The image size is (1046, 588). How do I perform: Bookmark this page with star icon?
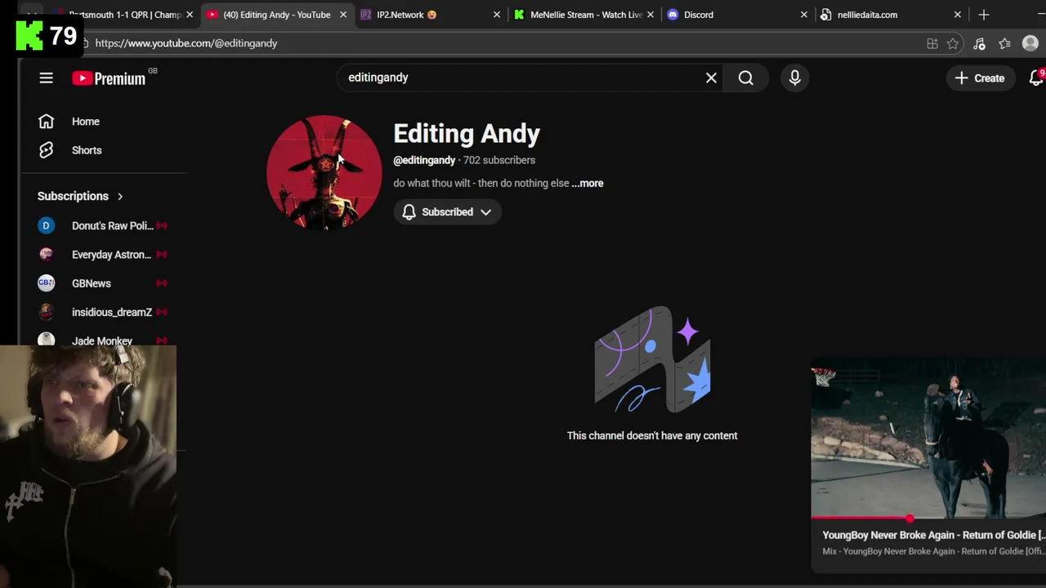[x=953, y=43]
